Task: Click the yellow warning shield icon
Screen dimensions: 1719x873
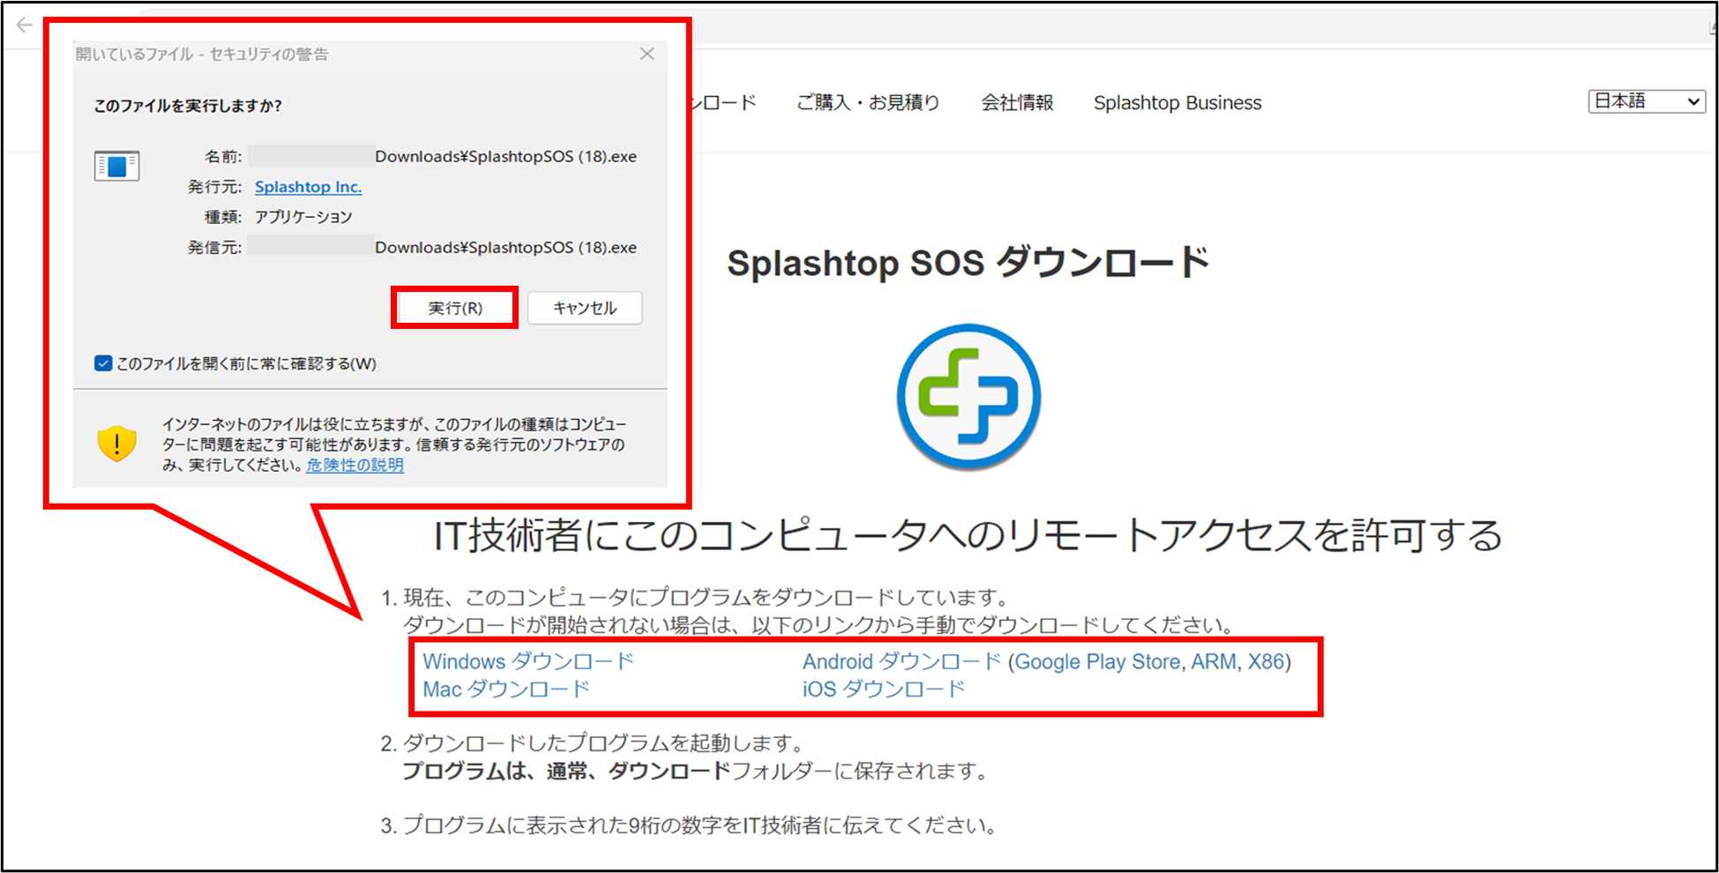Action: point(116,444)
